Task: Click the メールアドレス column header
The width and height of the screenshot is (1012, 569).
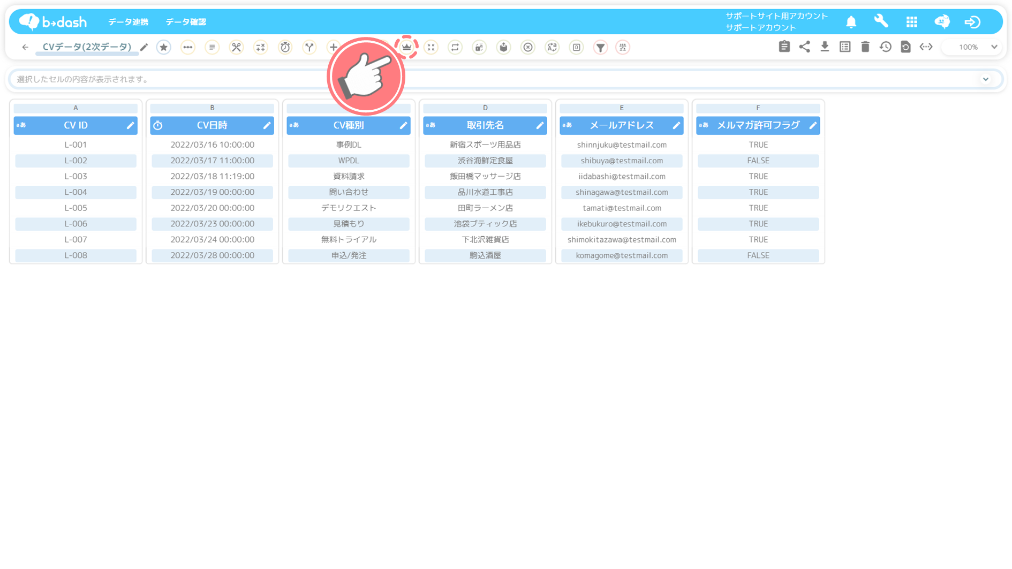Action: pyautogui.click(x=622, y=125)
